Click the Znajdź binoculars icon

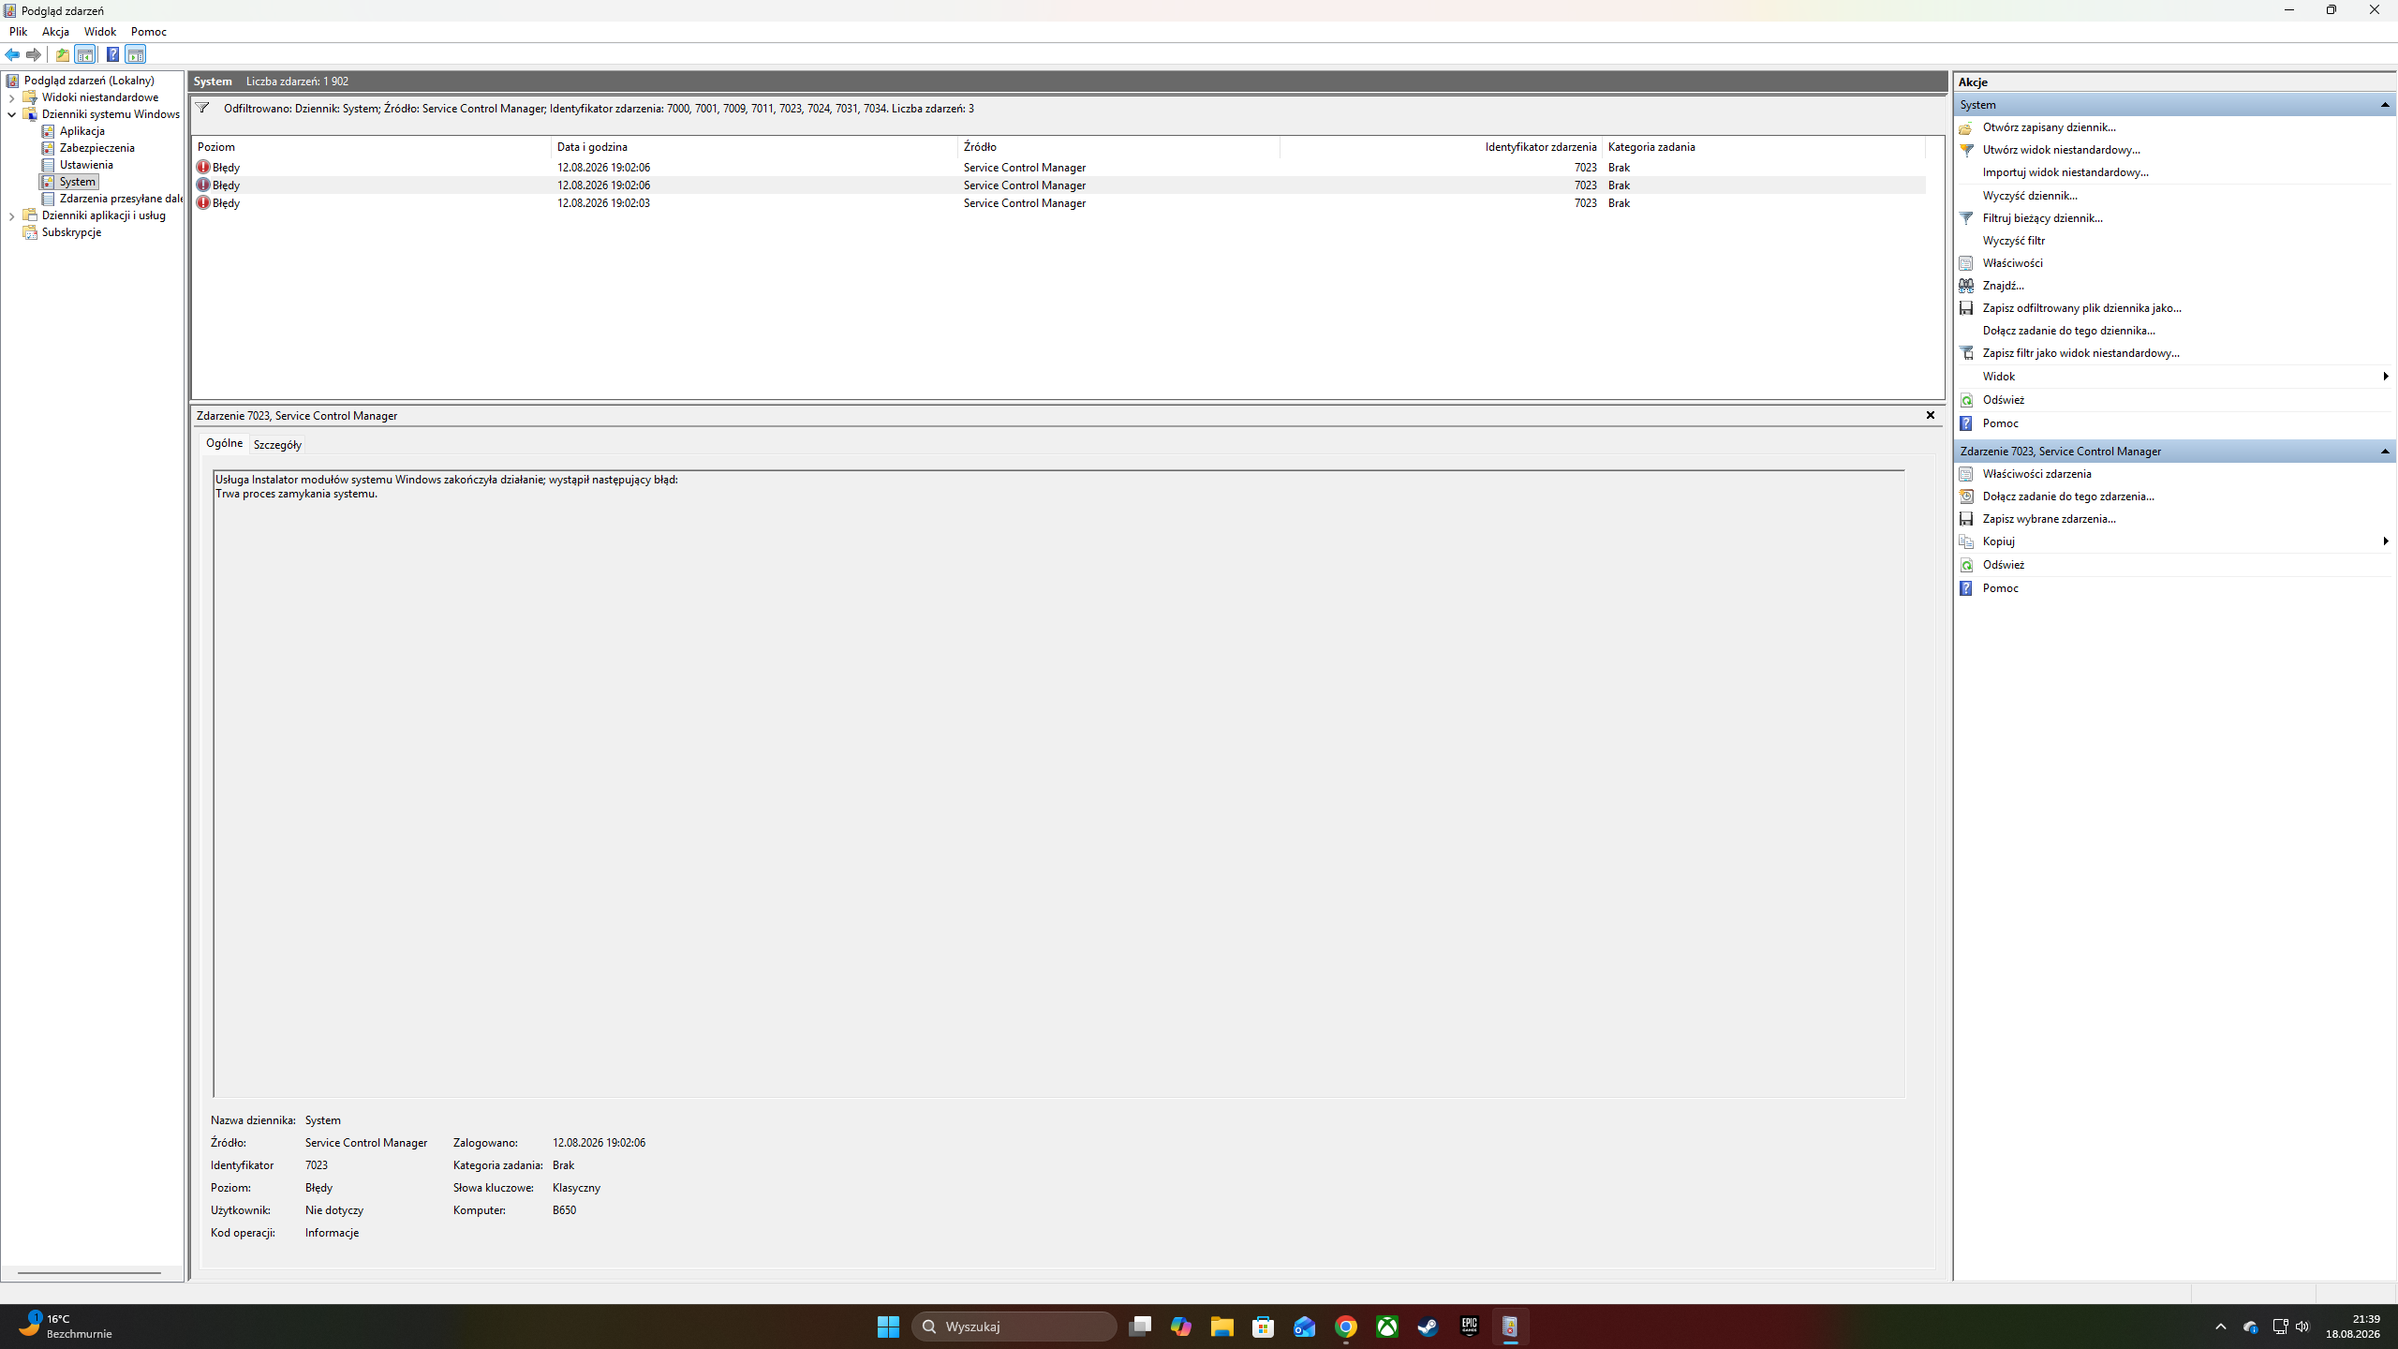coord(1966,286)
